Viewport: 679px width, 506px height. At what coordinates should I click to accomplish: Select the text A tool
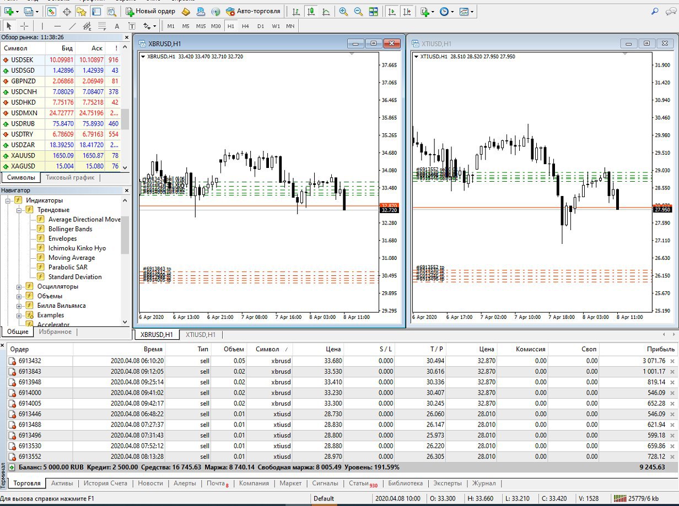coord(117,26)
